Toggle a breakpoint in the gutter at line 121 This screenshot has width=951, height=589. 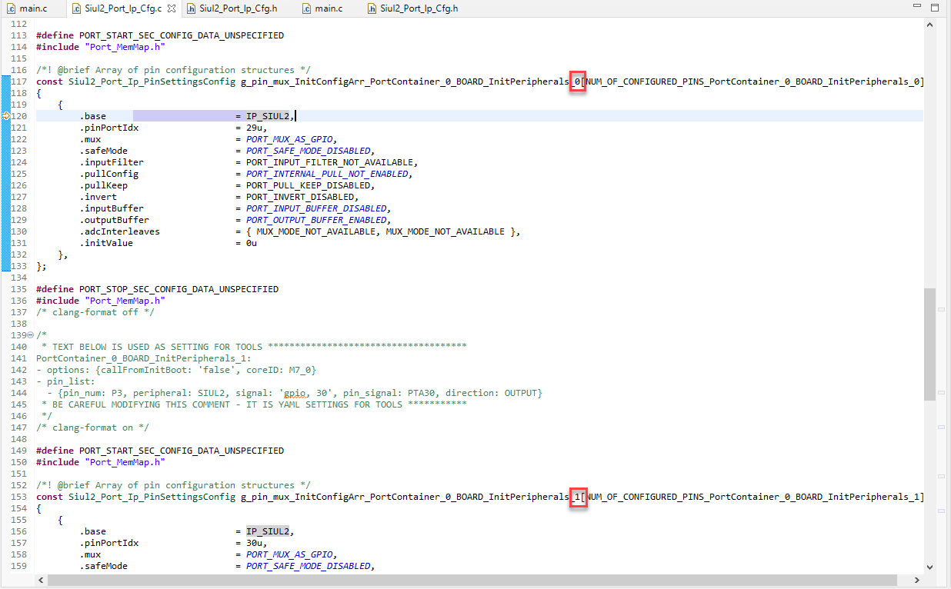coord(5,127)
